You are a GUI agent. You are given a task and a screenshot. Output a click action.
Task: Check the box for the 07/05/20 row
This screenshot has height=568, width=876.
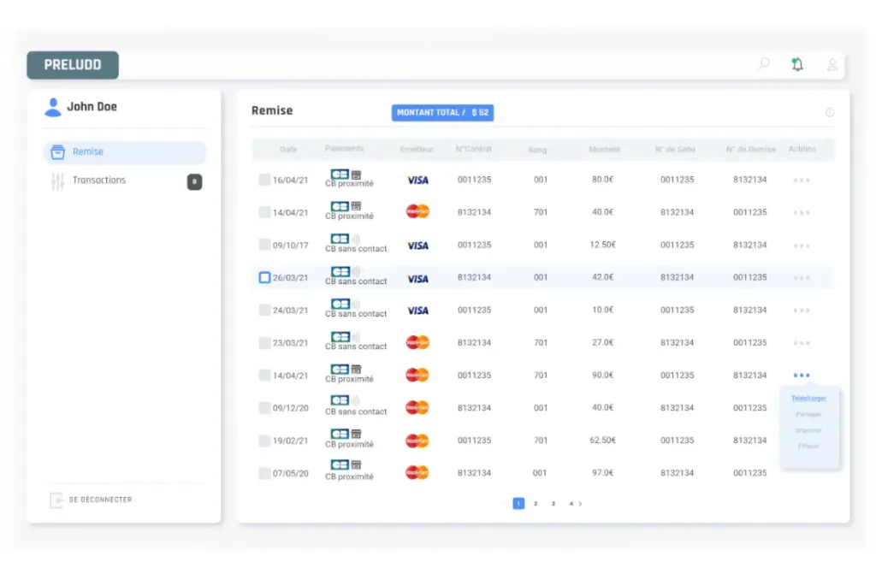pyautogui.click(x=264, y=473)
